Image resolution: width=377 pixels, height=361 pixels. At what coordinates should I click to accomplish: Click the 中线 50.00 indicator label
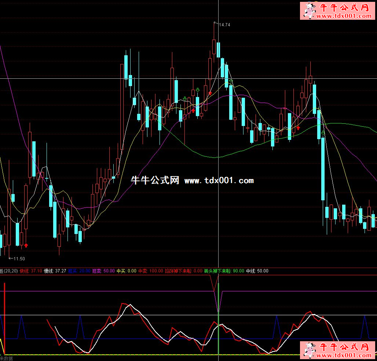[x=257, y=271]
